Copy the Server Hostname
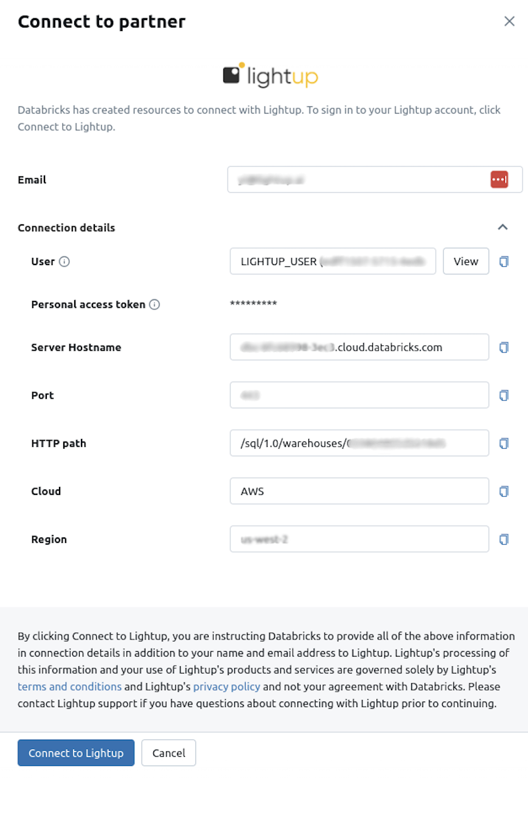 tap(504, 347)
